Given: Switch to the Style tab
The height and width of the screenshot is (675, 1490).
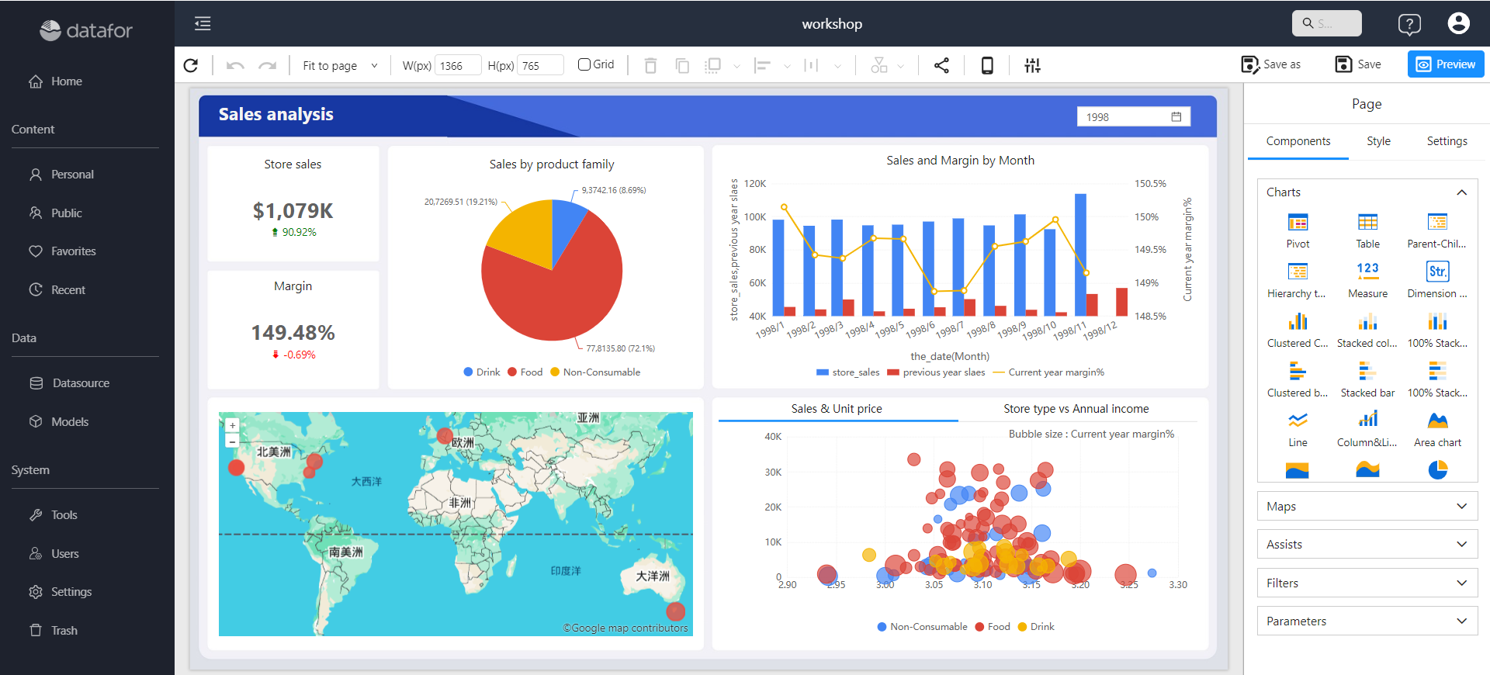Looking at the screenshot, I should point(1378,141).
